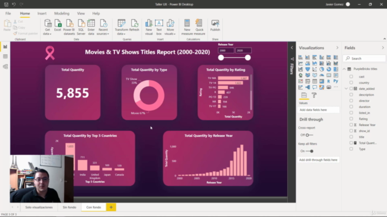Click the Save icon in title bar

point(6,4)
